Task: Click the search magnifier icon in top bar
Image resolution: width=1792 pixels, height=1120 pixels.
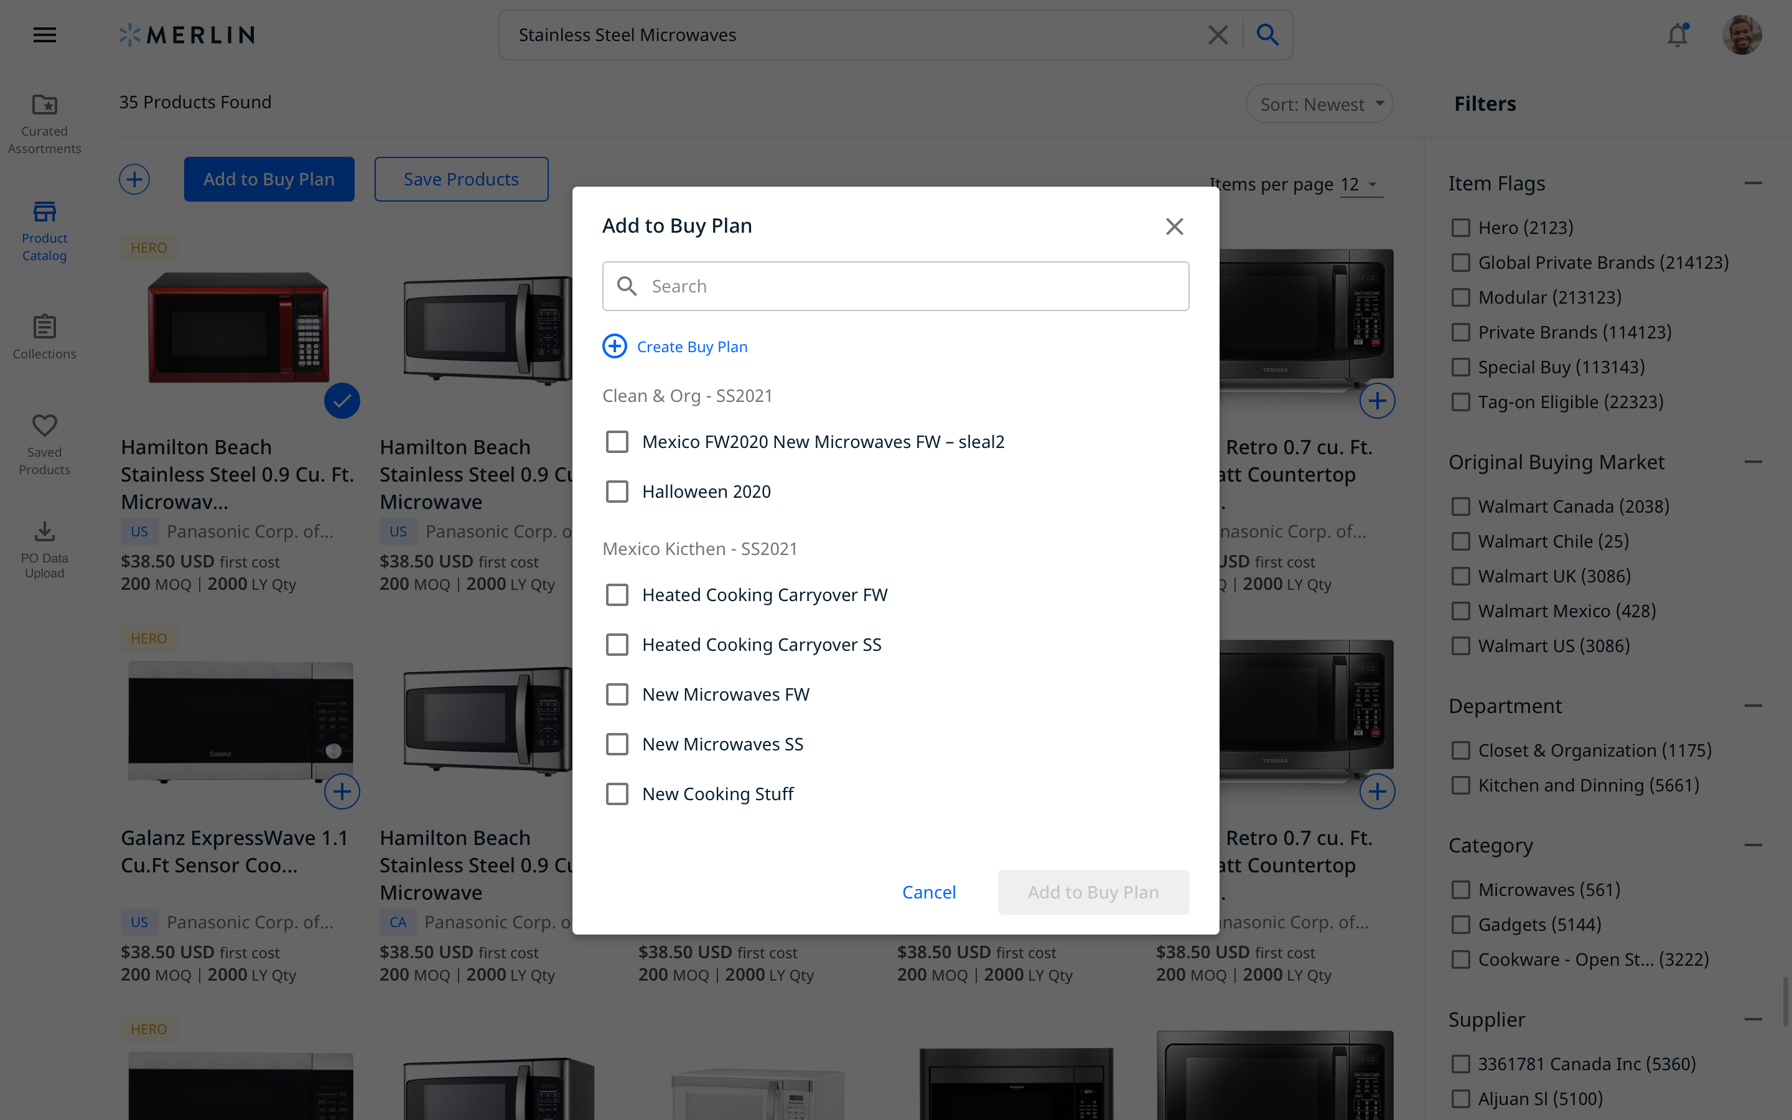Action: click(x=1267, y=35)
